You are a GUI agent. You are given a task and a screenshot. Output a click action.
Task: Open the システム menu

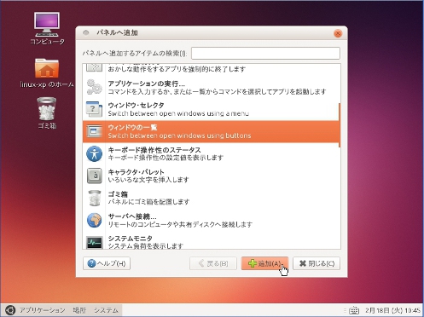106,310
